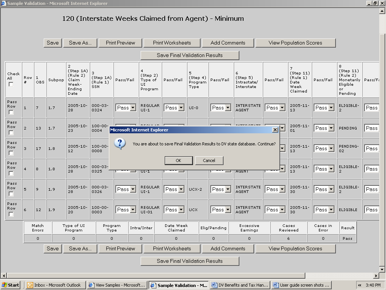Cancel the save confirmation dialog
This screenshot has width=386, height=290.
209,160
